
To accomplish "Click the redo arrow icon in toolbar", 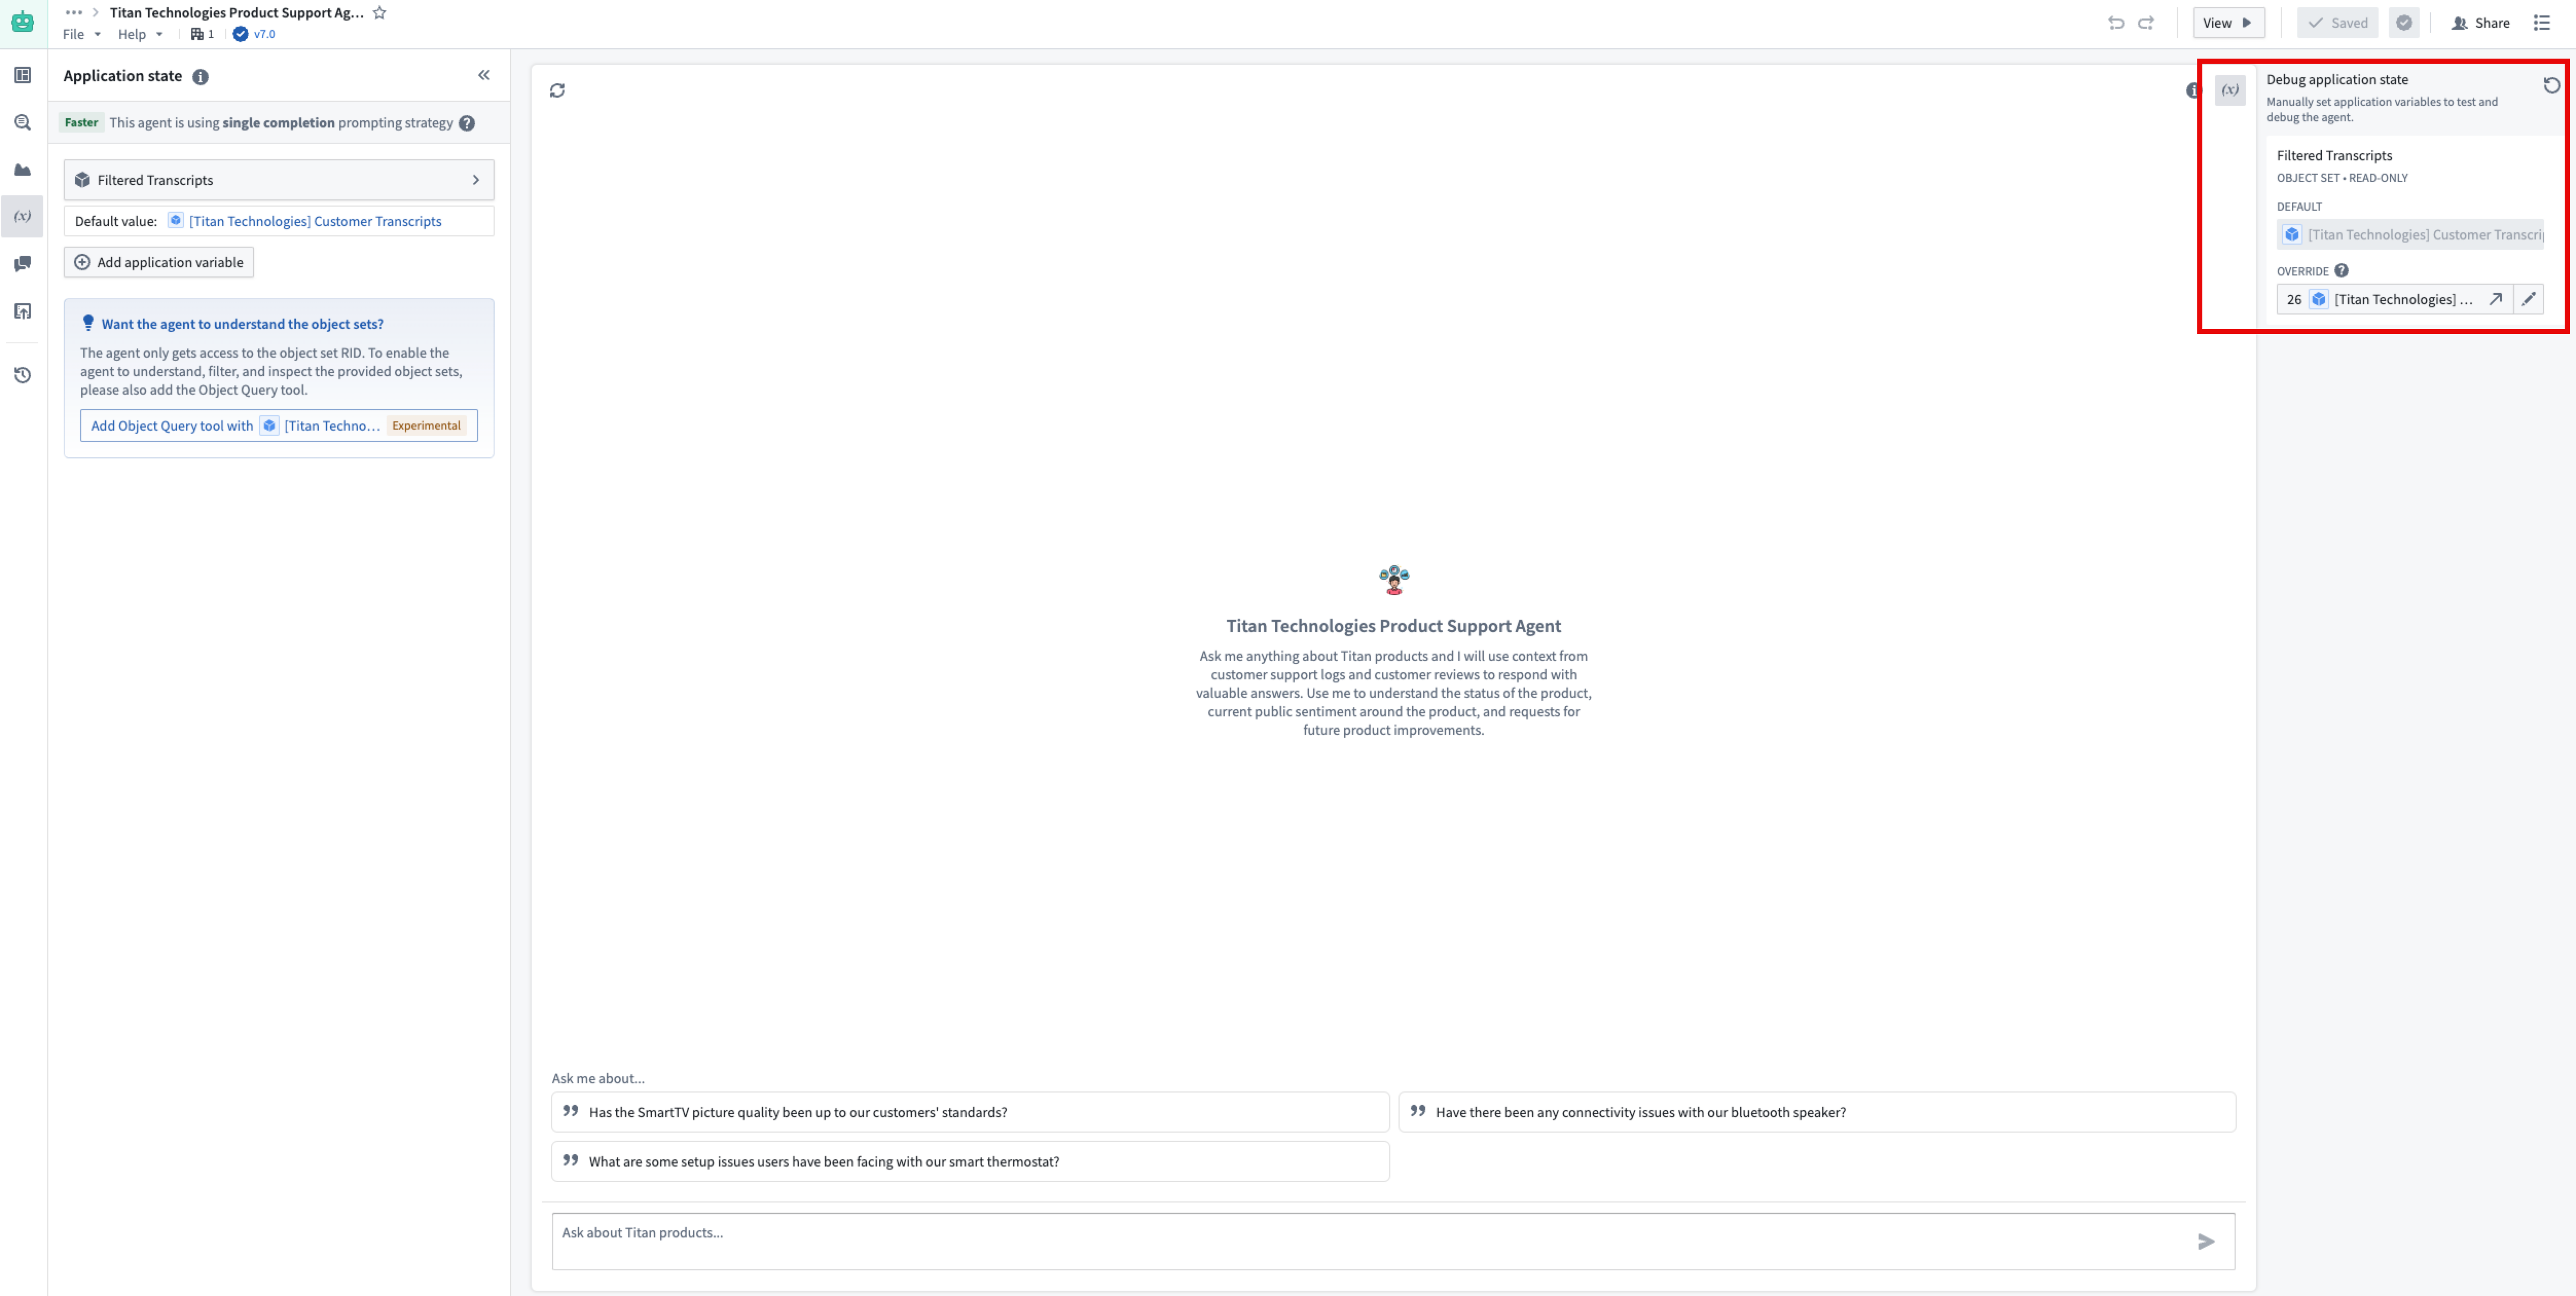I will pyautogui.click(x=2148, y=22).
